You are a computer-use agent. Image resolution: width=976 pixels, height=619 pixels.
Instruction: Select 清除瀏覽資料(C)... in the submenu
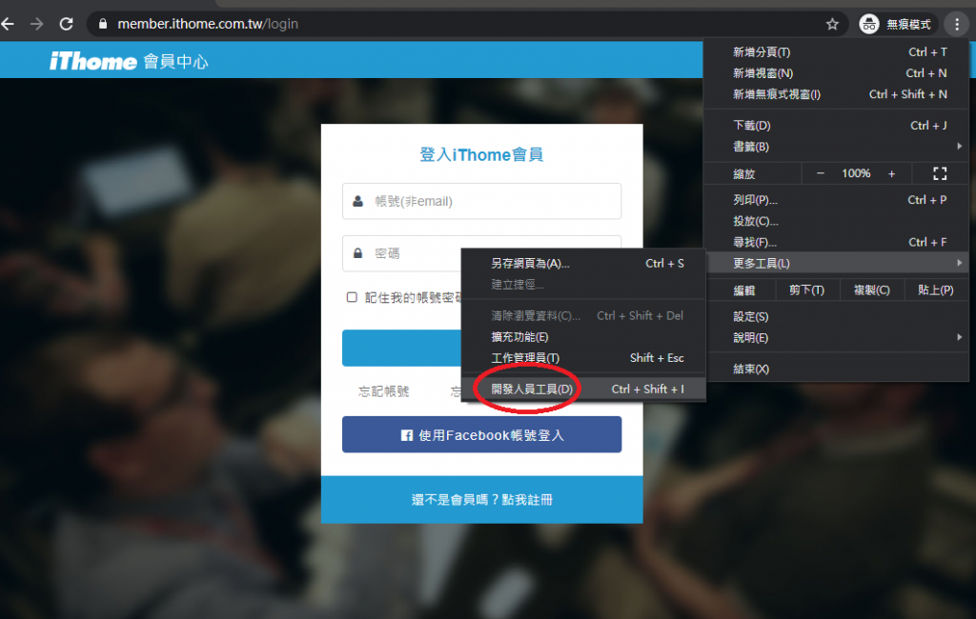click(583, 316)
